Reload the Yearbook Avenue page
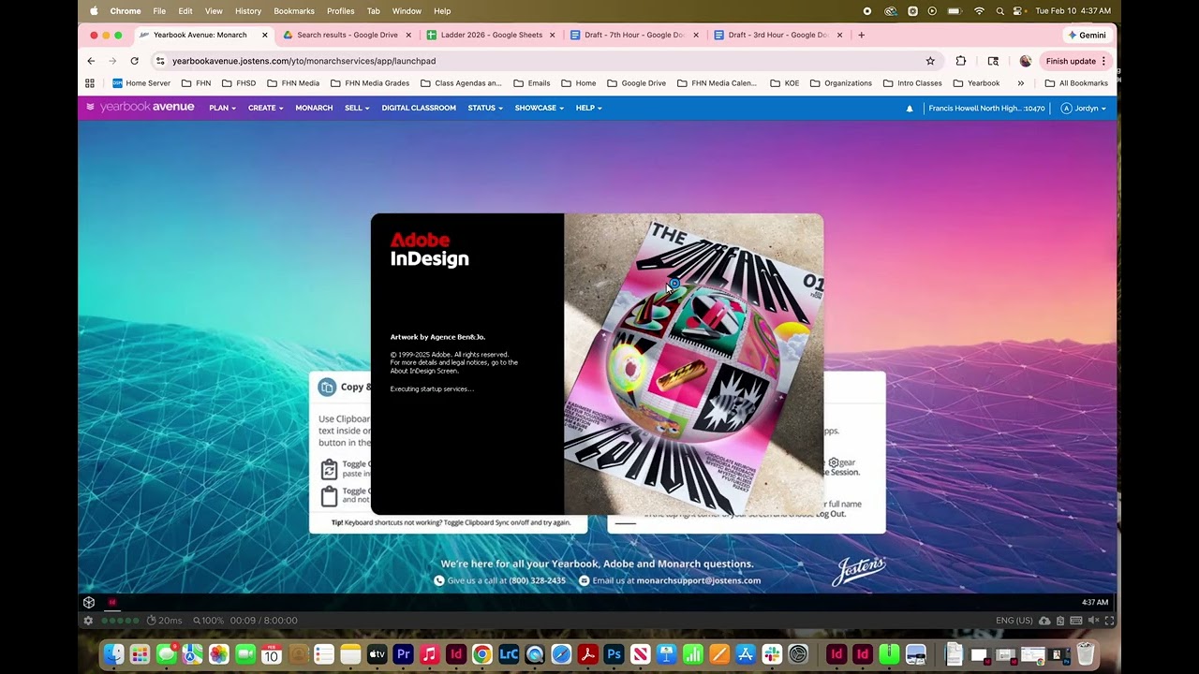Image resolution: width=1199 pixels, height=674 pixels. (134, 61)
